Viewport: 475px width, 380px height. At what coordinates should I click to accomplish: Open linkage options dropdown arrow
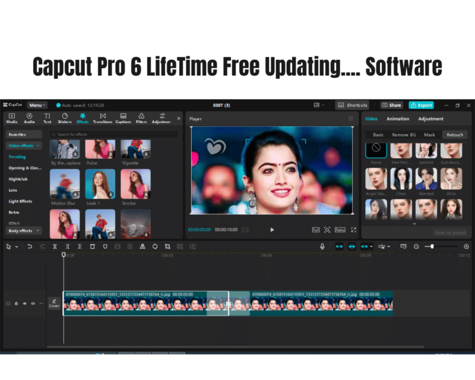tap(371, 246)
